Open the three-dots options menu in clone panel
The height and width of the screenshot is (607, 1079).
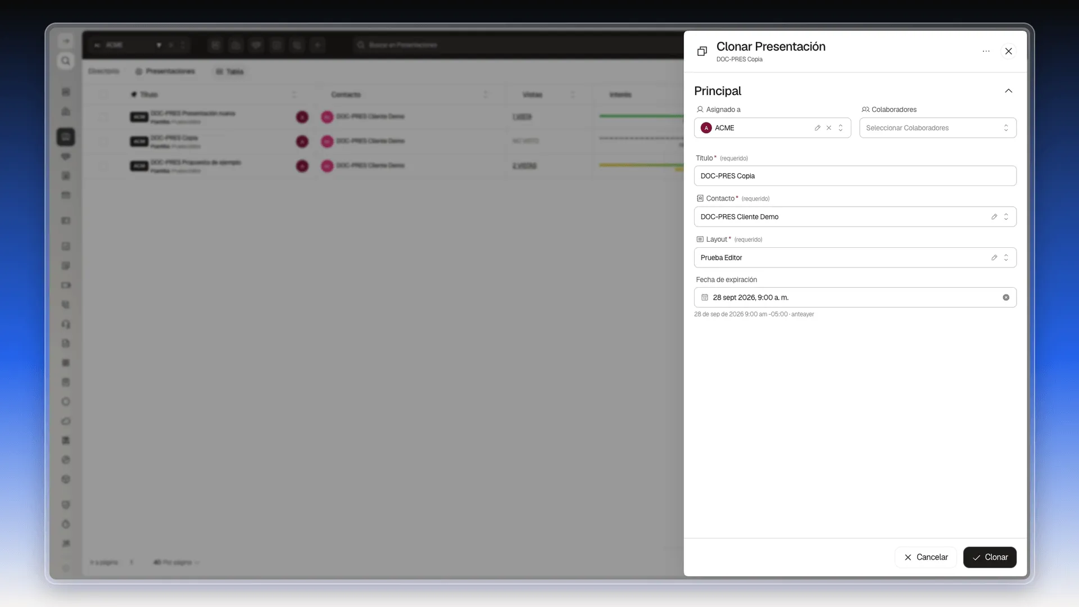tap(986, 51)
